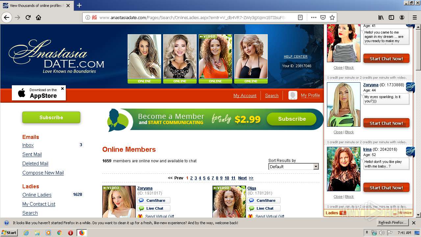Open Olga's CamShare button
The image size is (421, 237).
click(264, 200)
